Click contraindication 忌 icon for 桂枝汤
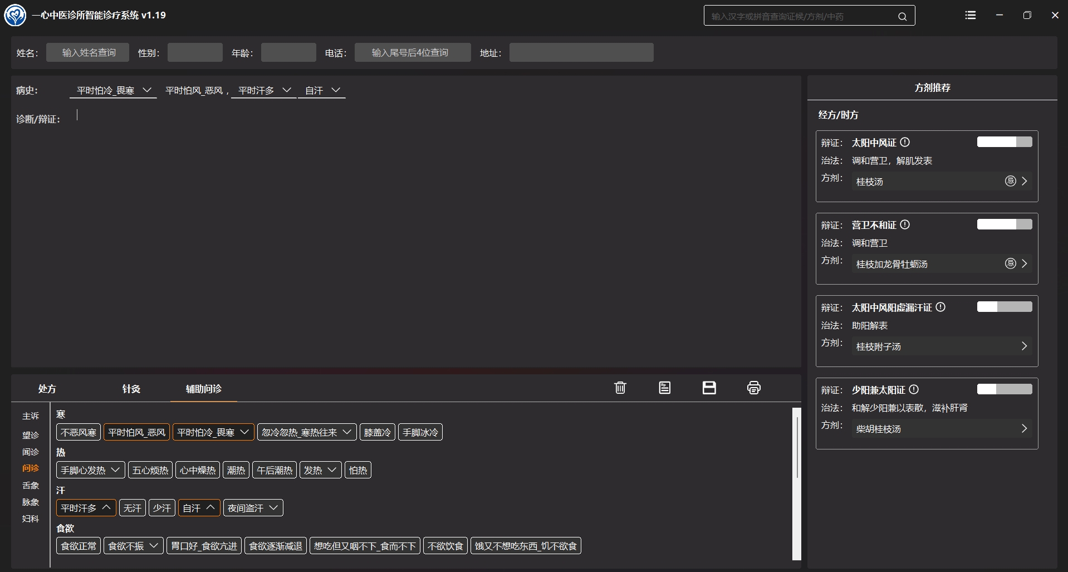This screenshot has height=572, width=1068. point(1010,181)
